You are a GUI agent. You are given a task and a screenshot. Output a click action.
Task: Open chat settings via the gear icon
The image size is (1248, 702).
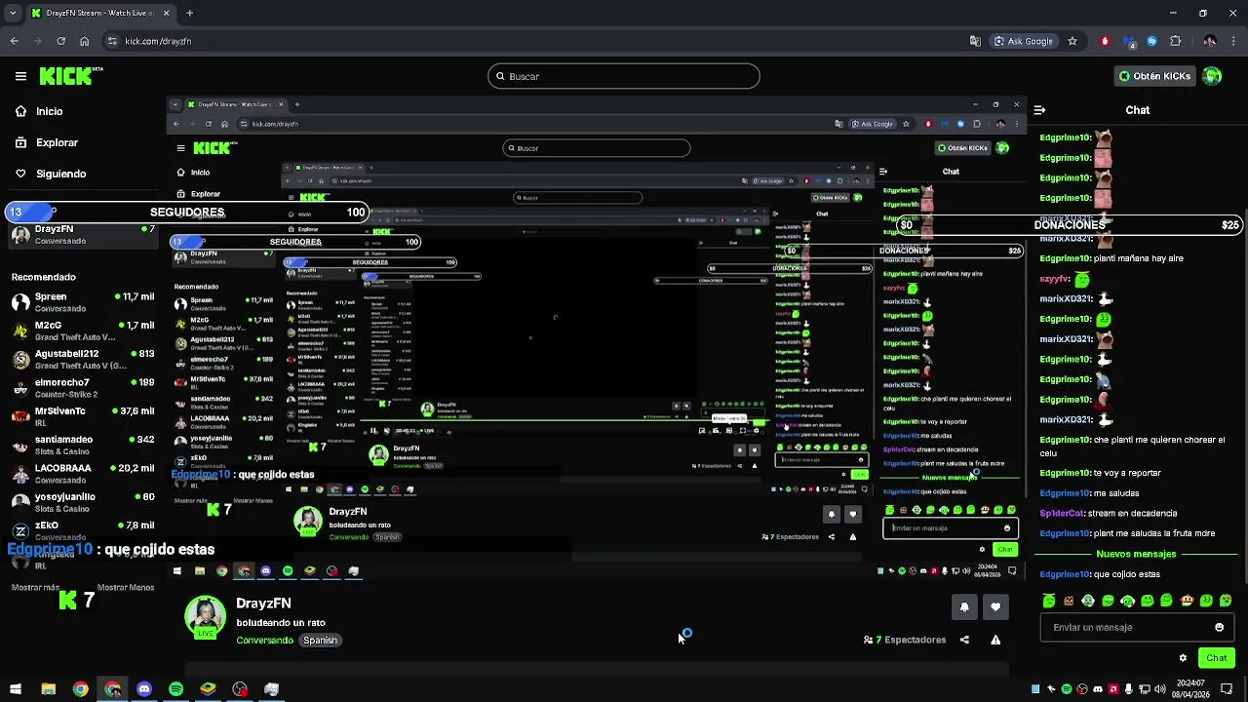1183,658
